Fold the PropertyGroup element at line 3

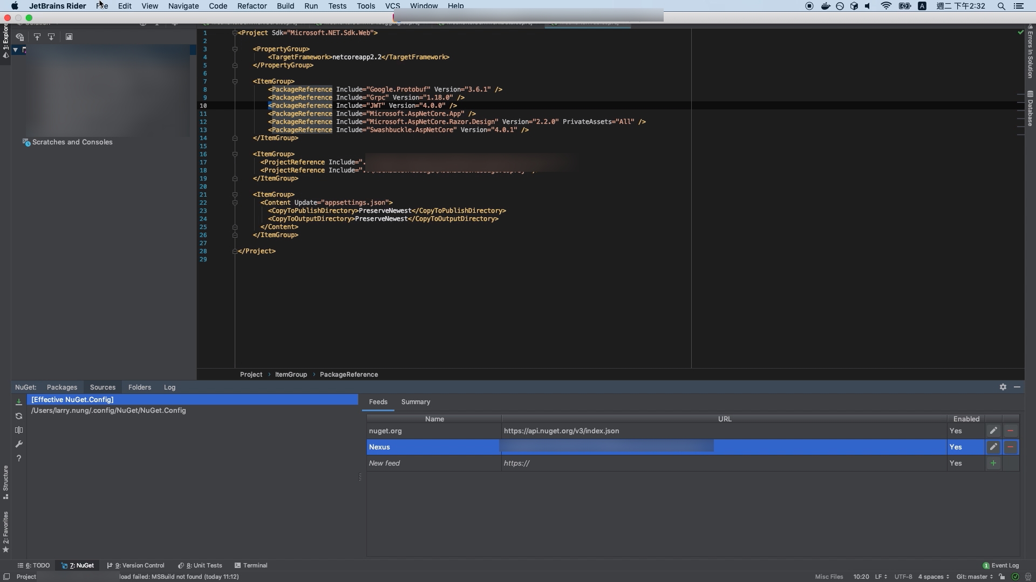pyautogui.click(x=235, y=49)
